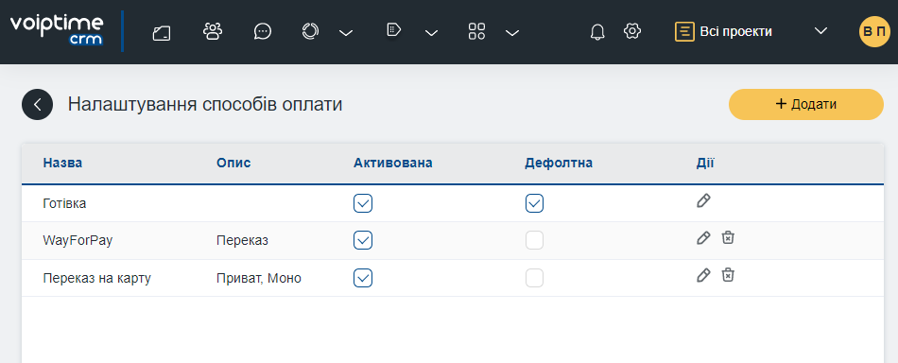Toggle Активована for Переказ на карту
This screenshot has width=898, height=363.
coord(363,278)
